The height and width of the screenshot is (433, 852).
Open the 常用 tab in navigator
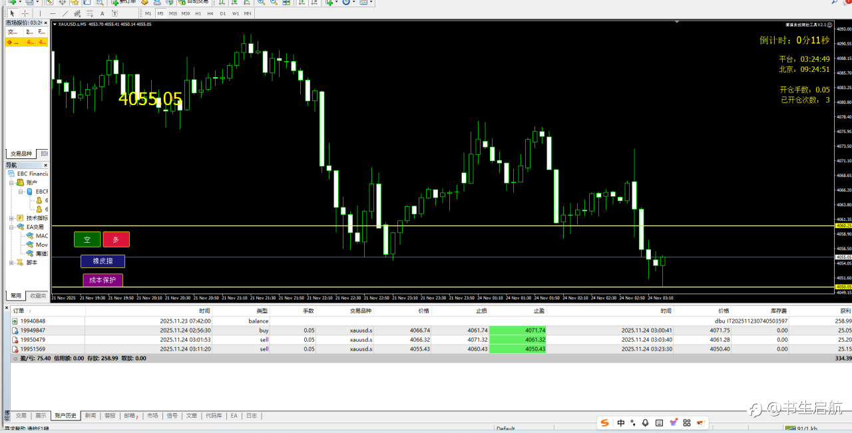[15, 295]
